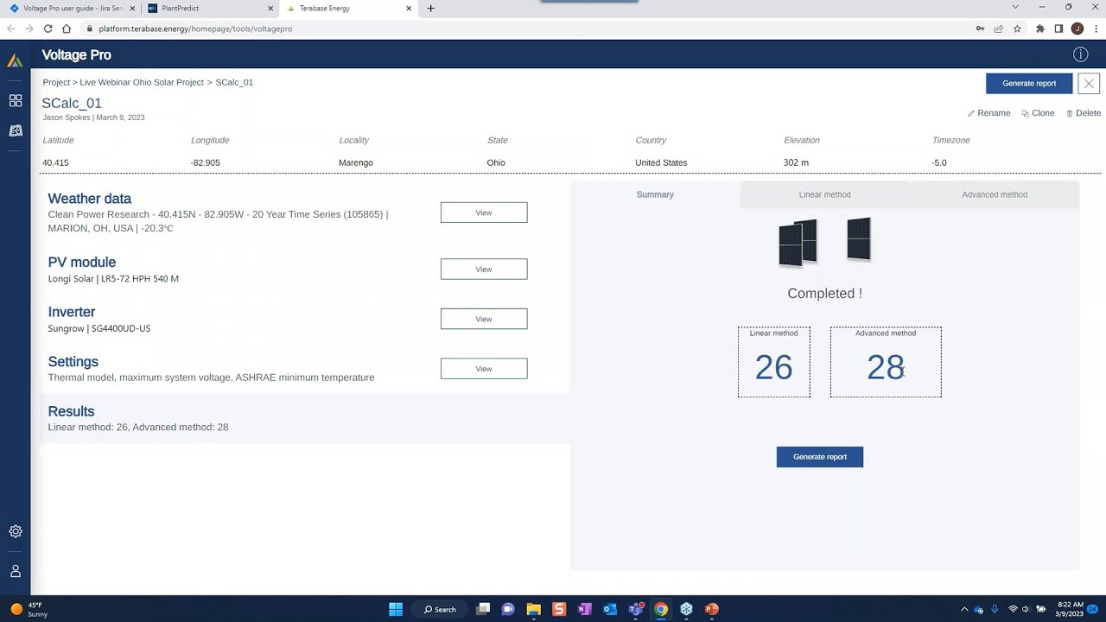1106x622 pixels.
Task: Open the Windows Start menu
Action: (396, 609)
